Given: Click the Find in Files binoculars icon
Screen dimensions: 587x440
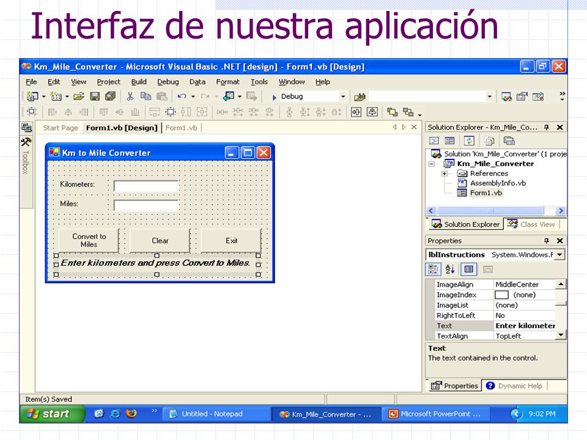Looking at the screenshot, I should pyautogui.click(x=360, y=97).
